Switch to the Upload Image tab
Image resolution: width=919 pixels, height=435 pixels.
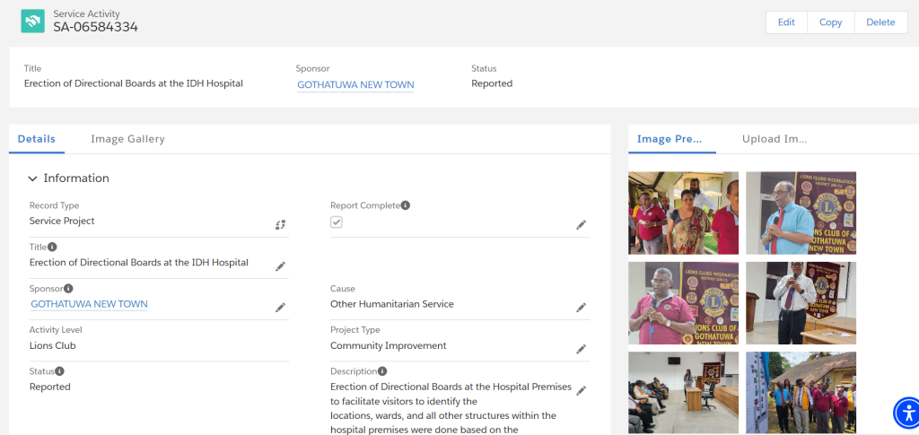(x=775, y=139)
